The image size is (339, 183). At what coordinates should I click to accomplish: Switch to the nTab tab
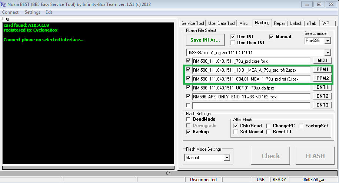tap(312, 23)
